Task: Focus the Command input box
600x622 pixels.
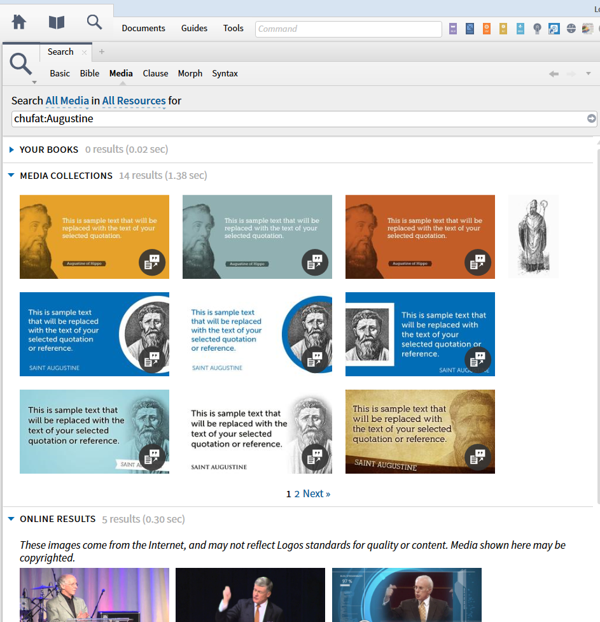Action: 349,29
